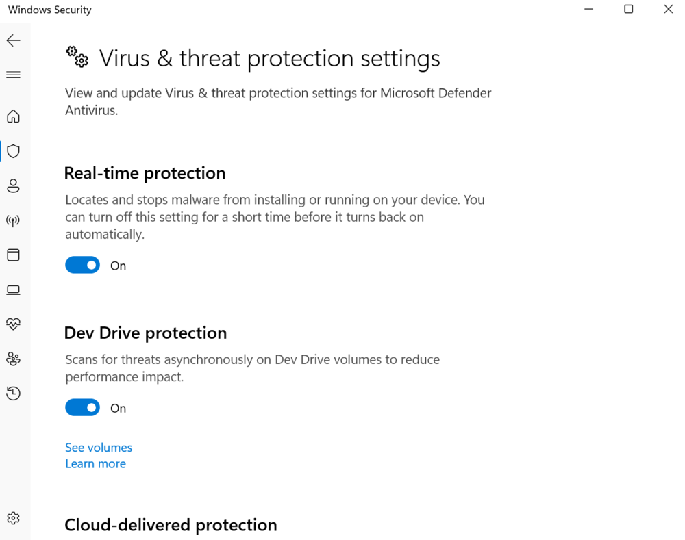
Task: Minimize the Windows Security window
Action: point(589,9)
